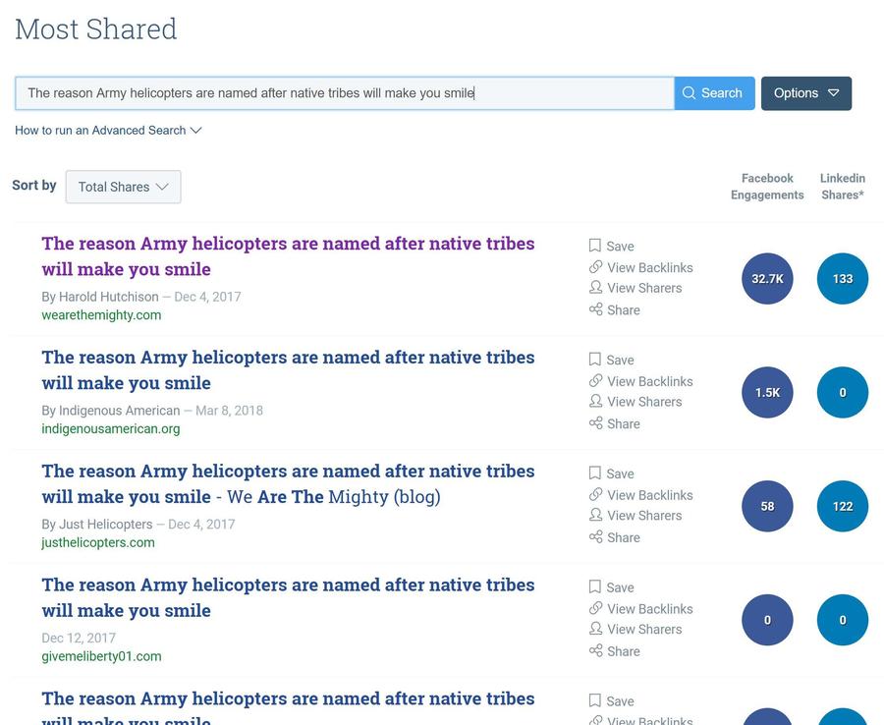Click the magnifier icon in Search button
Viewport: 884px width, 725px height.
pyautogui.click(x=689, y=93)
